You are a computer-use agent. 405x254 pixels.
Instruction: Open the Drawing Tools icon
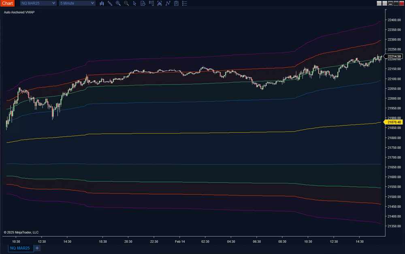pyautogui.click(x=110, y=3)
